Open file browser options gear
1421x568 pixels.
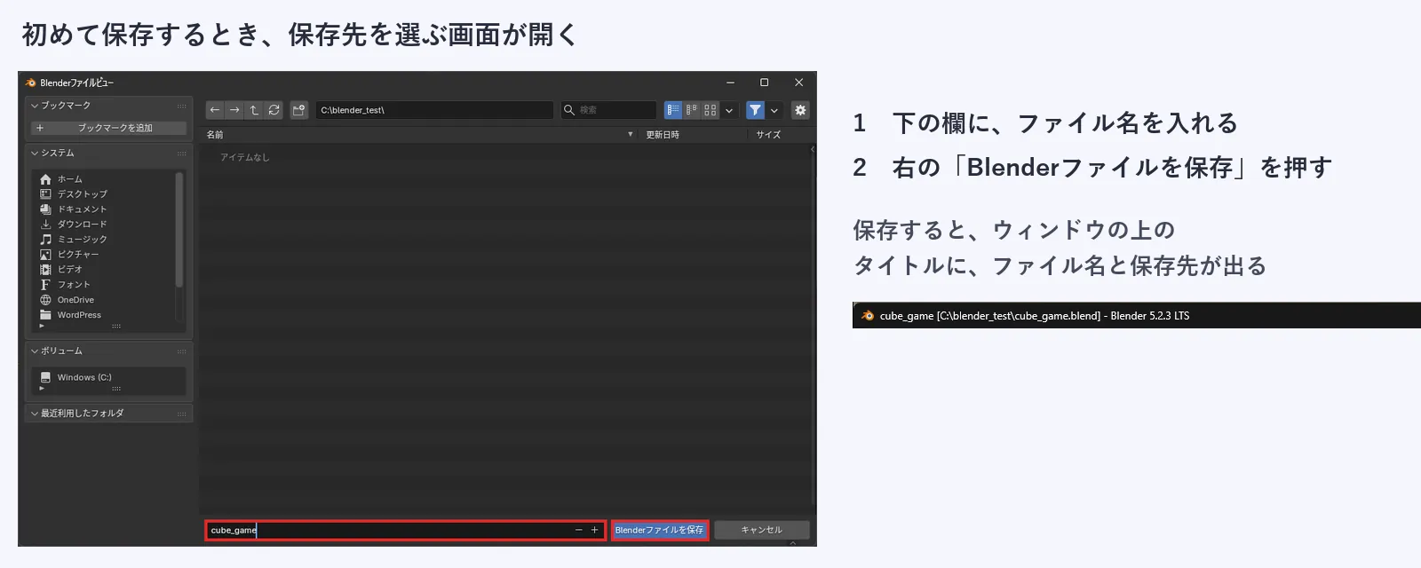coord(800,110)
